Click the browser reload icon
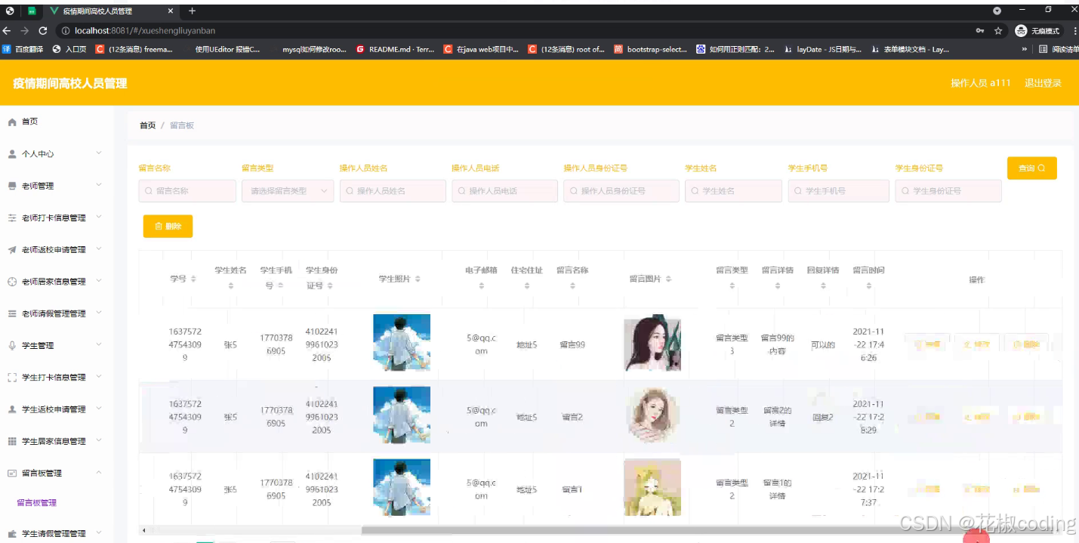Image resolution: width=1079 pixels, height=543 pixels. tap(43, 31)
